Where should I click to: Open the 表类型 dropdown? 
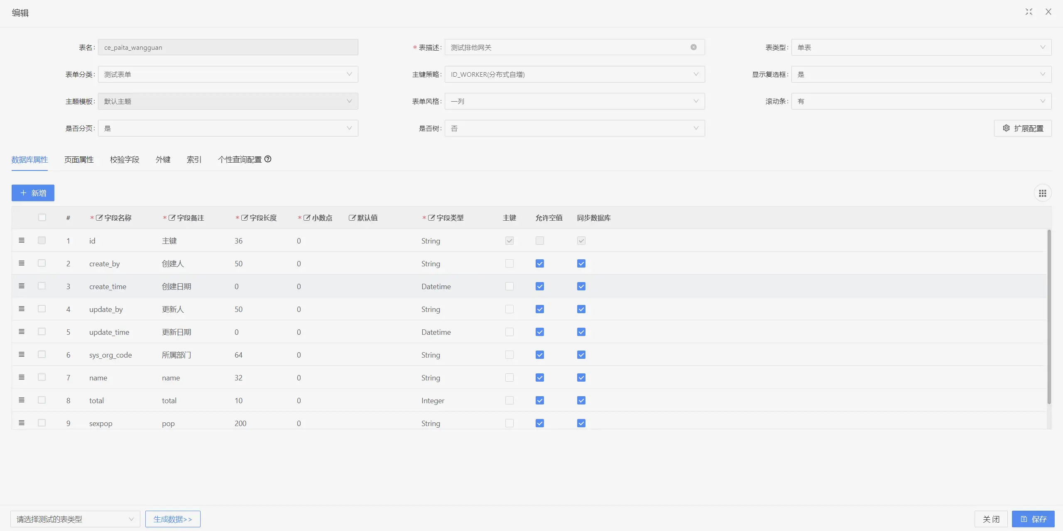click(921, 47)
